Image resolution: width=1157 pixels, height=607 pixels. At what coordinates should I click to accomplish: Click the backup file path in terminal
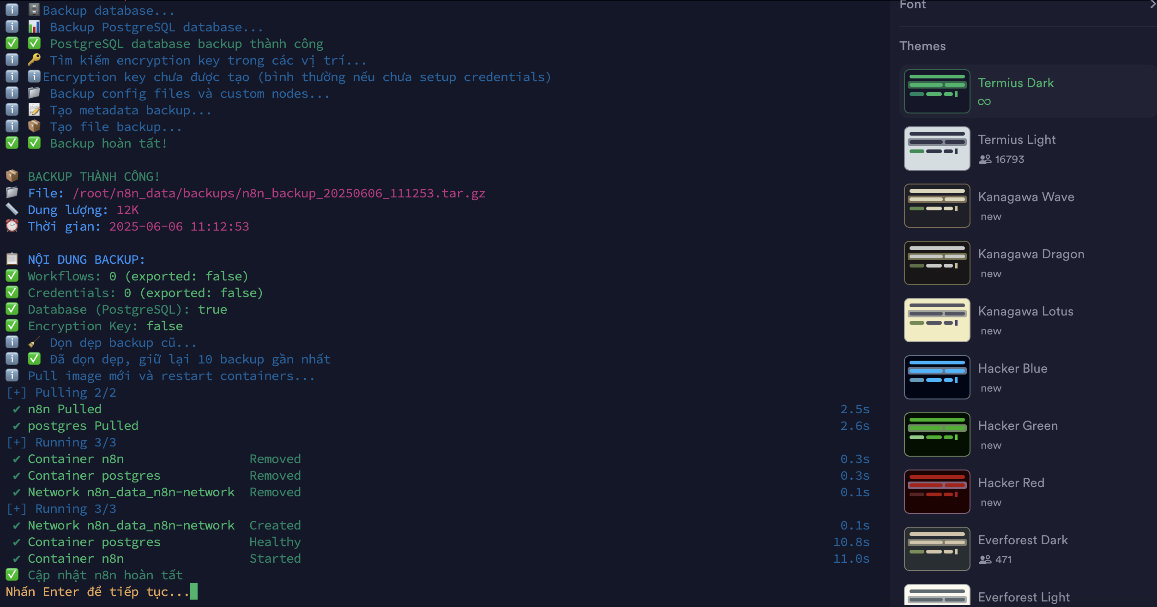pos(279,193)
